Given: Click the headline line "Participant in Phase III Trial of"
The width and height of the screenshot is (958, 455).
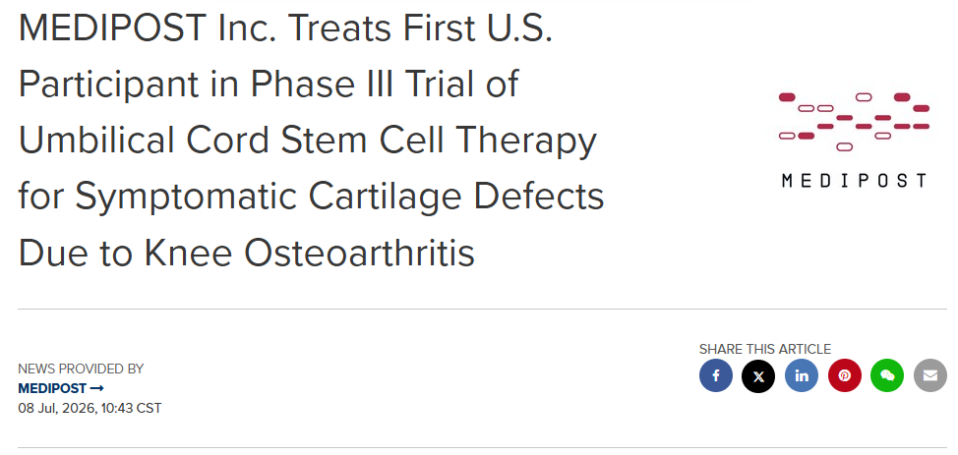Looking at the screenshot, I should click(269, 84).
